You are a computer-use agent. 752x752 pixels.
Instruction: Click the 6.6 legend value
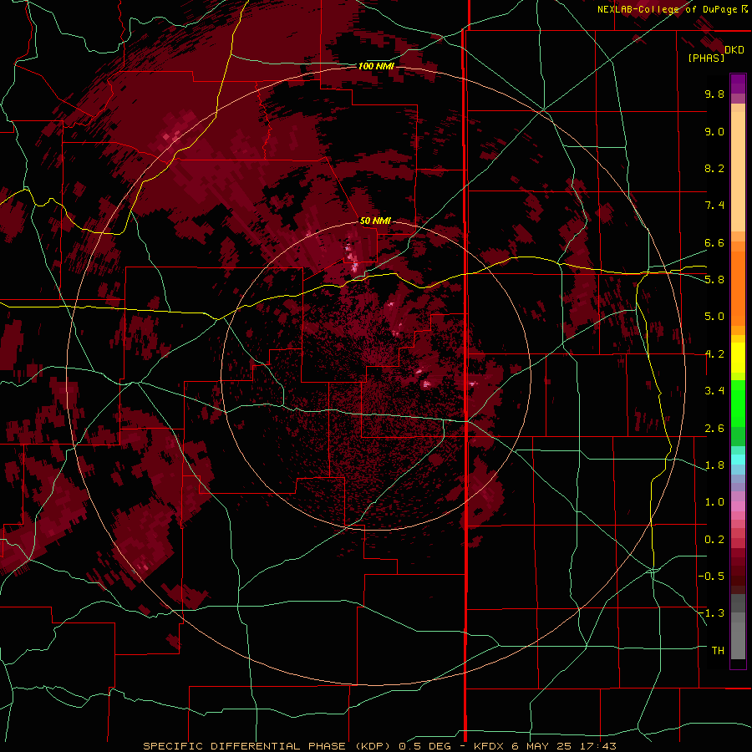coord(714,242)
